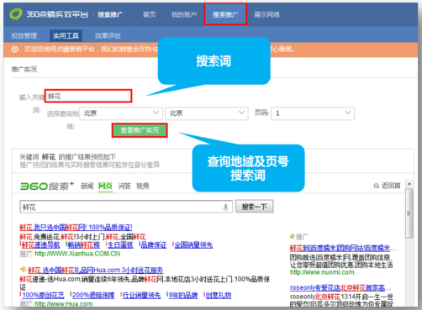Image resolution: width=422 pixels, height=310 pixels.
Task: Open the 页码 page number dropdown
Action: [313, 113]
